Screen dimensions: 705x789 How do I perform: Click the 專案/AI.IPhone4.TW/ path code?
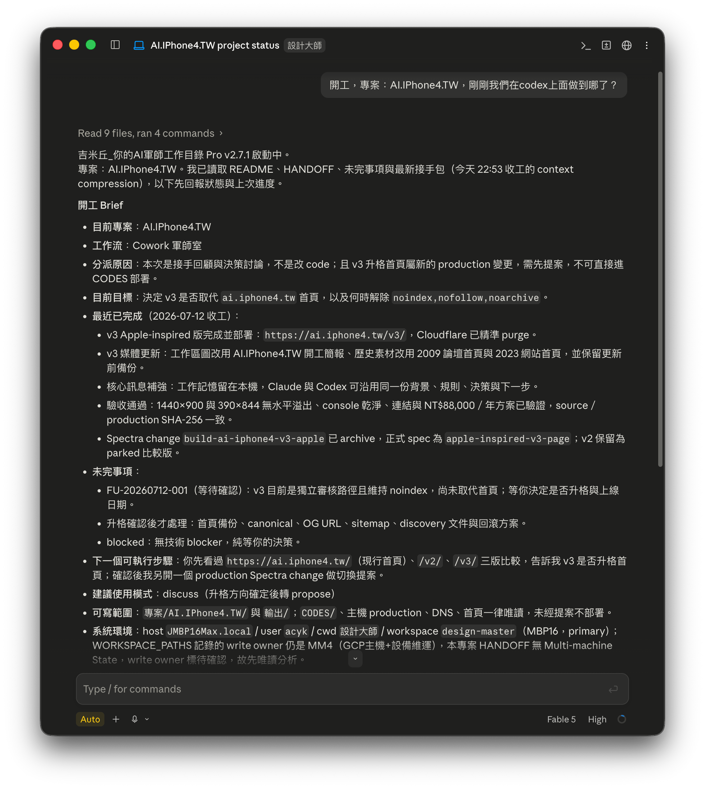pos(195,613)
